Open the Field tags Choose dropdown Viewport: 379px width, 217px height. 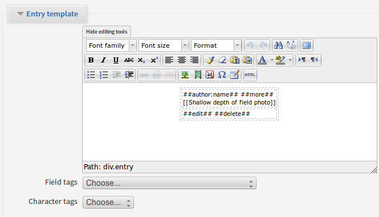pos(169,183)
